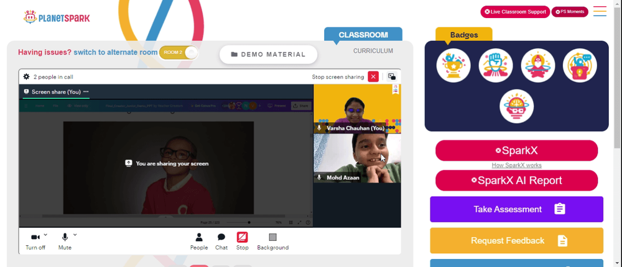Viewport: 622px width, 267px height.
Task: Switch to the Curriculum tab
Action: (373, 51)
